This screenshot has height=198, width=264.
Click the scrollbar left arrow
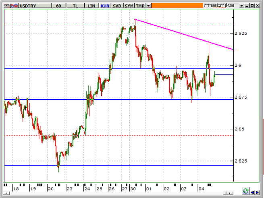coord(6,193)
